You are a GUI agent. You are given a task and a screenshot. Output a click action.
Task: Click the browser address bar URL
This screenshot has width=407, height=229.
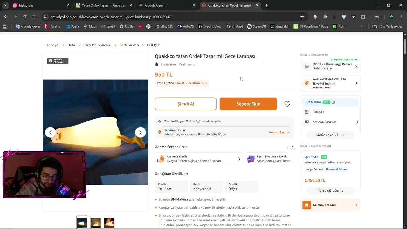pos(111,17)
